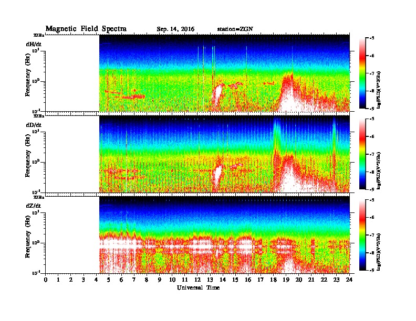This screenshot has width=416, height=321.
Task: Click hour "7" on the time axis
Action: click(x=134, y=280)
